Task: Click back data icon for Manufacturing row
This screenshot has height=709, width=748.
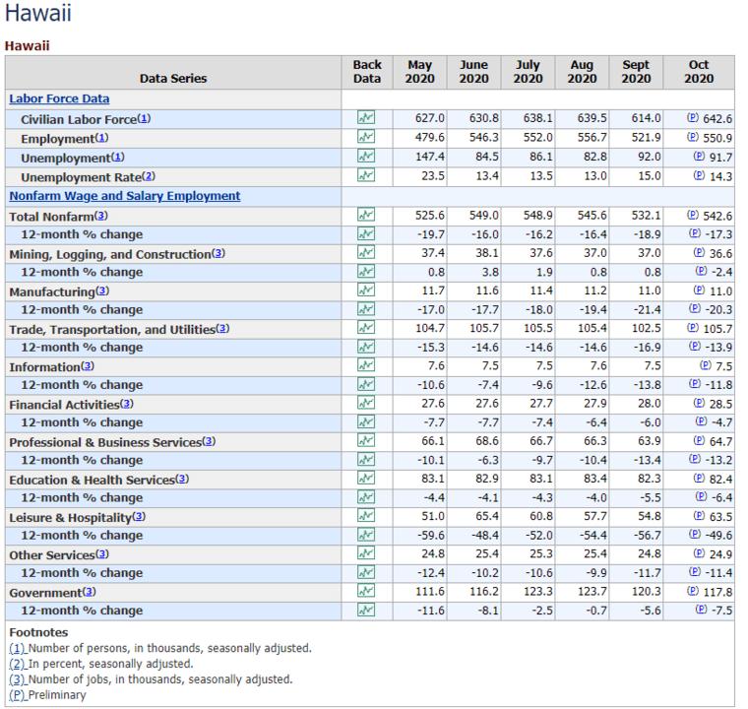Action: 366,290
